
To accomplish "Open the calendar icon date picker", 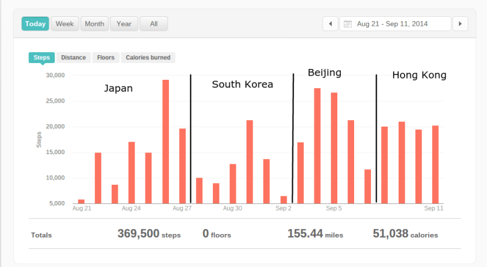I will click(347, 24).
